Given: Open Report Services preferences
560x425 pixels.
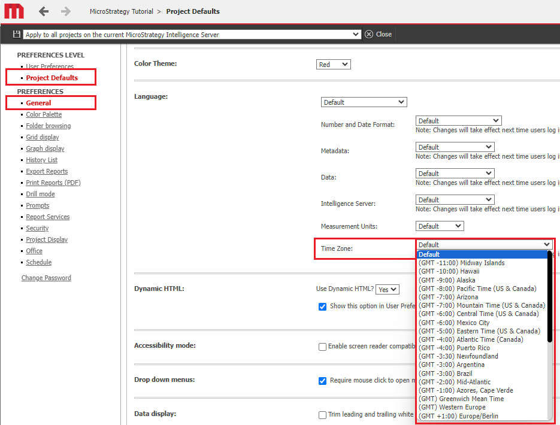Looking at the screenshot, I should [48, 217].
